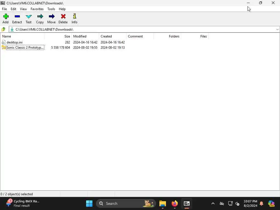This screenshot has width=280, height=210.
Task: Open the File menu
Action: pyautogui.click(x=4, y=9)
